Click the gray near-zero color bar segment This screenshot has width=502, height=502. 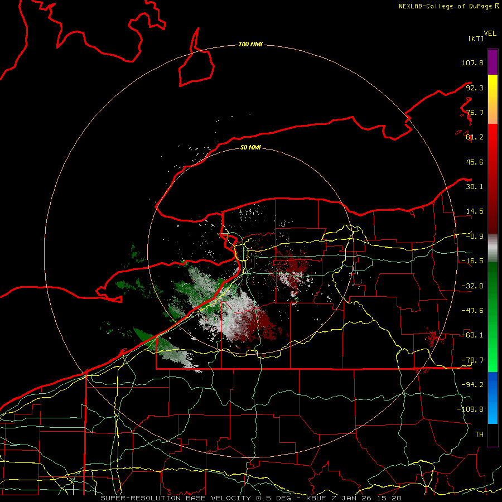pos(493,248)
